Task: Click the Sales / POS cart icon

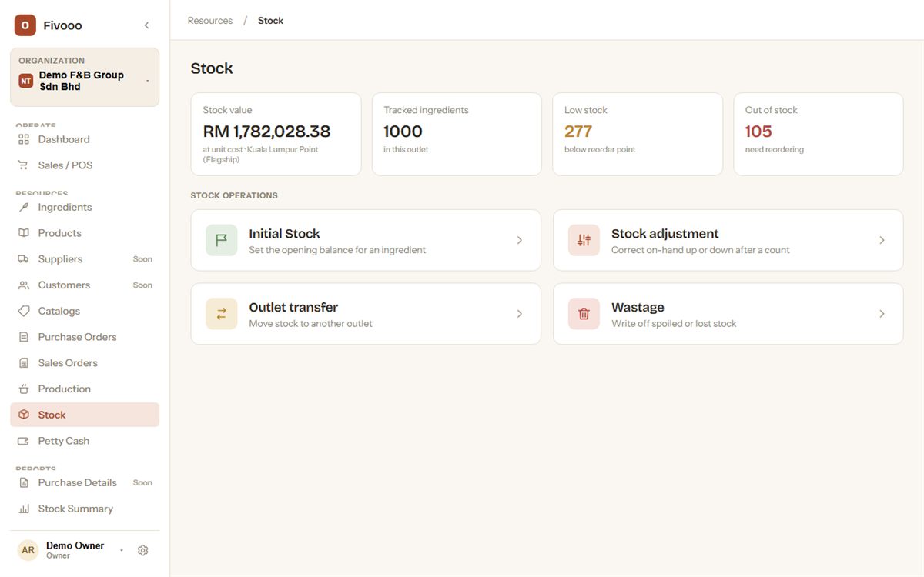Action: point(24,165)
